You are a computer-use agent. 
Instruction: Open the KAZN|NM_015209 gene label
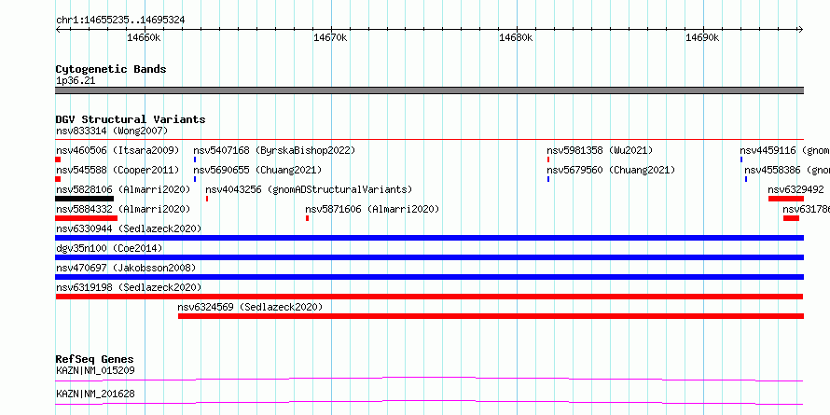coord(95,370)
